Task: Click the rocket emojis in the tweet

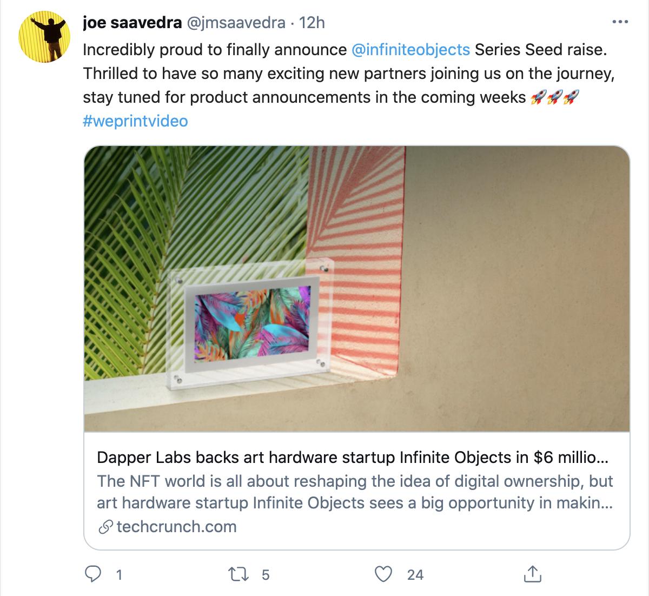Action: tap(555, 97)
